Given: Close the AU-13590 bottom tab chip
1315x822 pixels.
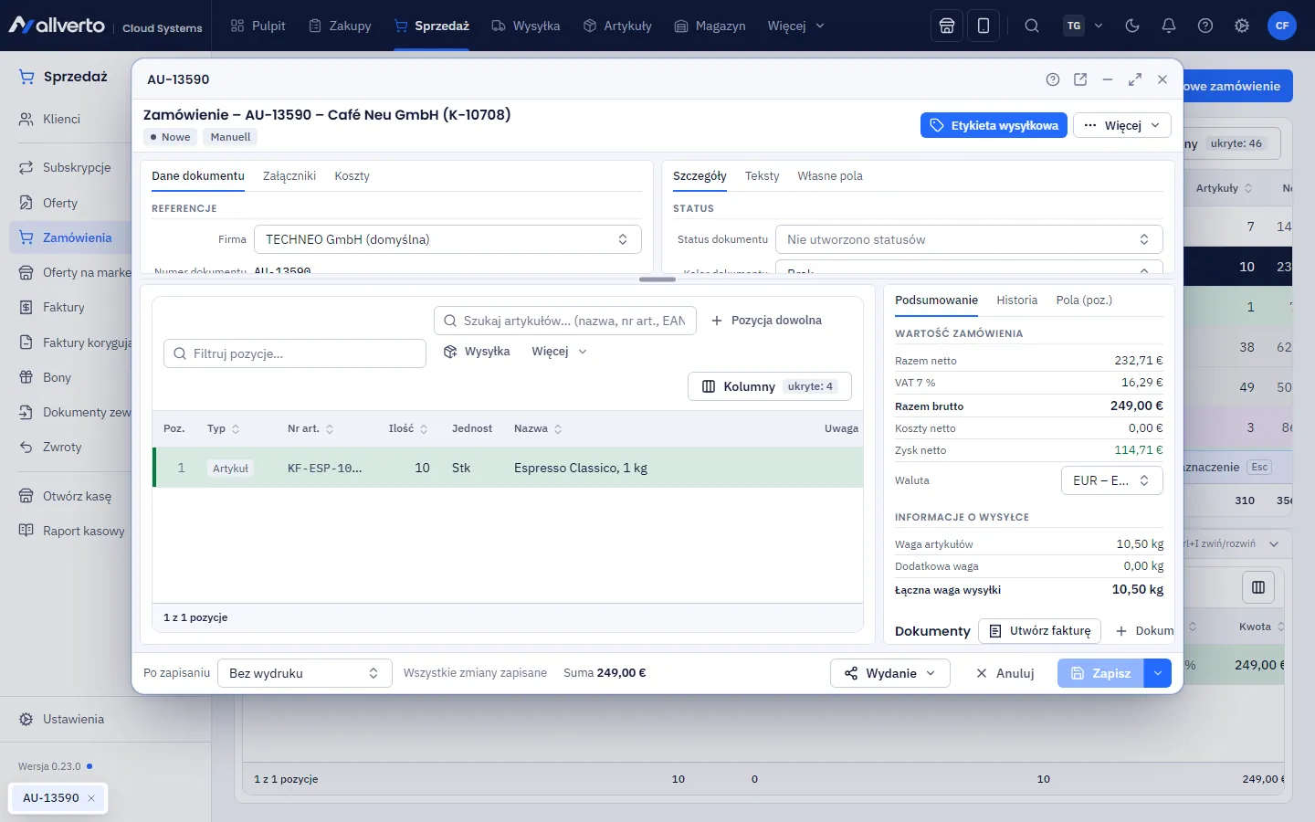Looking at the screenshot, I should (91, 798).
